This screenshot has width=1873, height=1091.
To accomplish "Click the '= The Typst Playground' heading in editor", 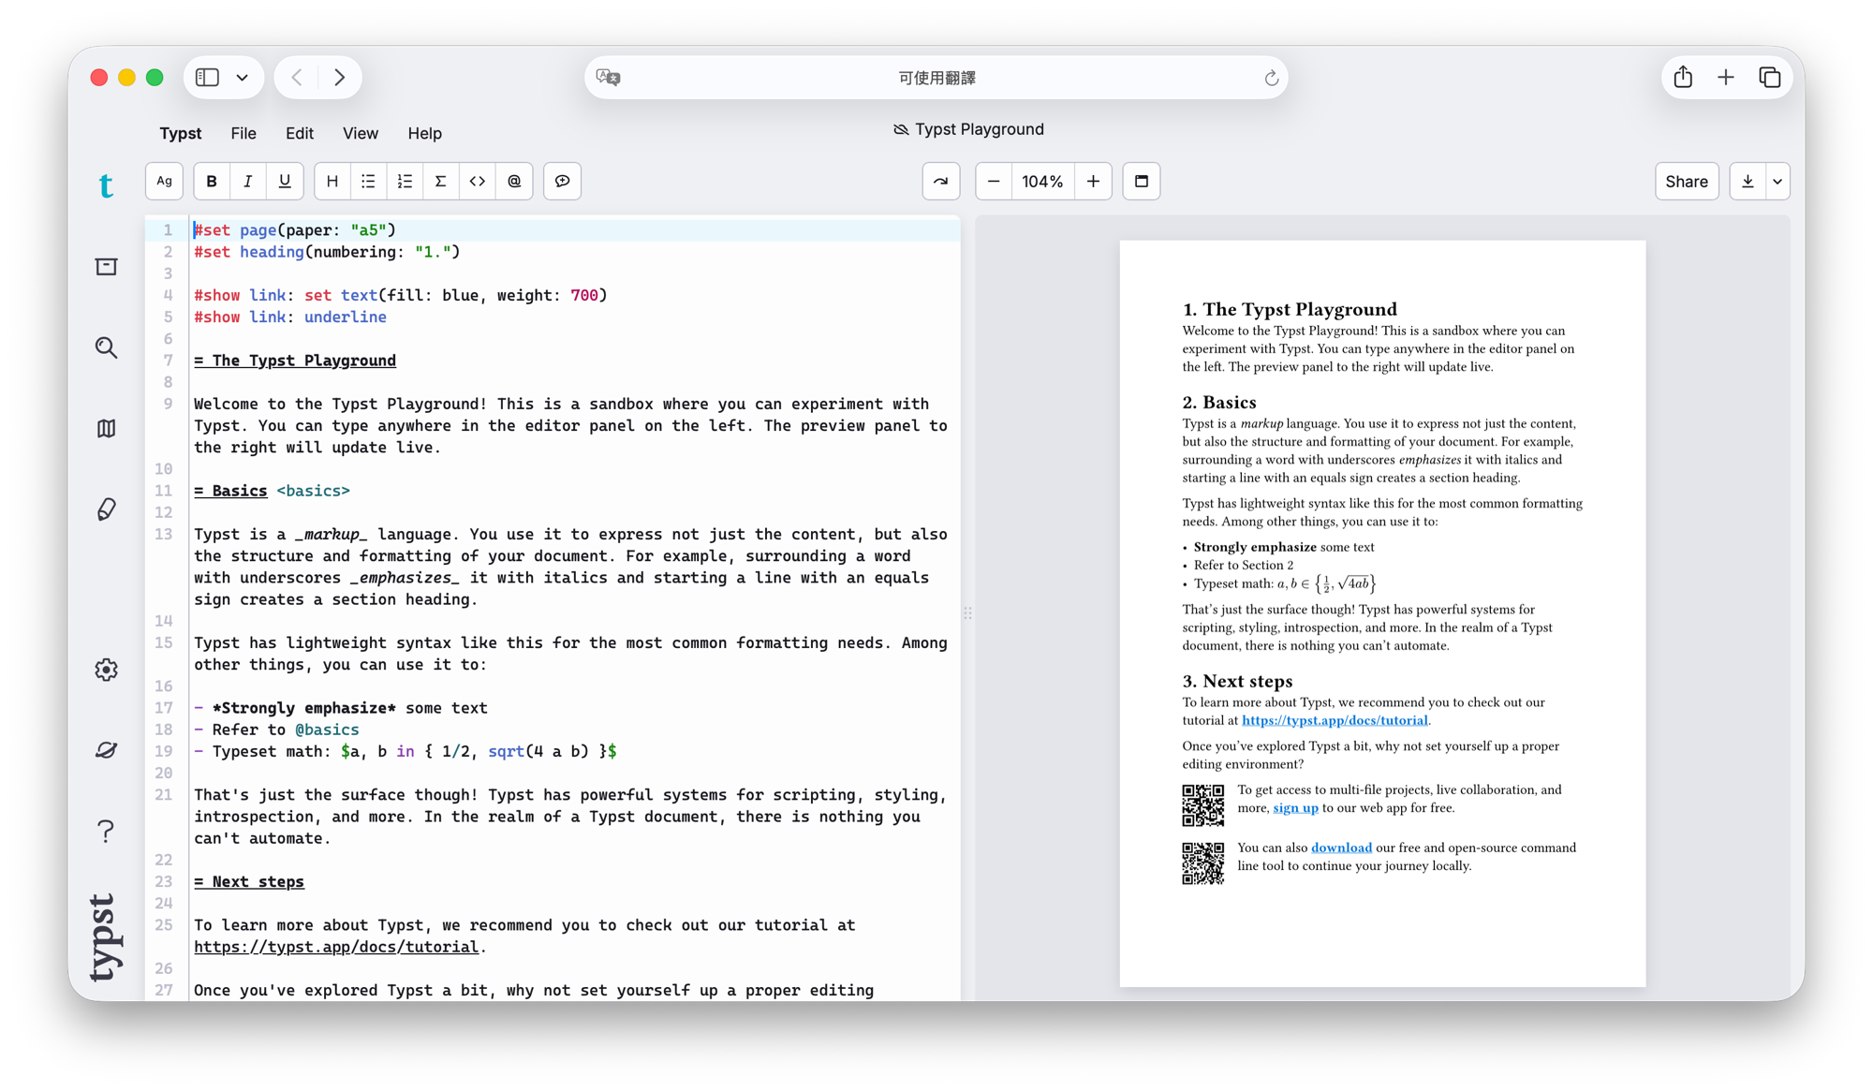I will (295, 361).
